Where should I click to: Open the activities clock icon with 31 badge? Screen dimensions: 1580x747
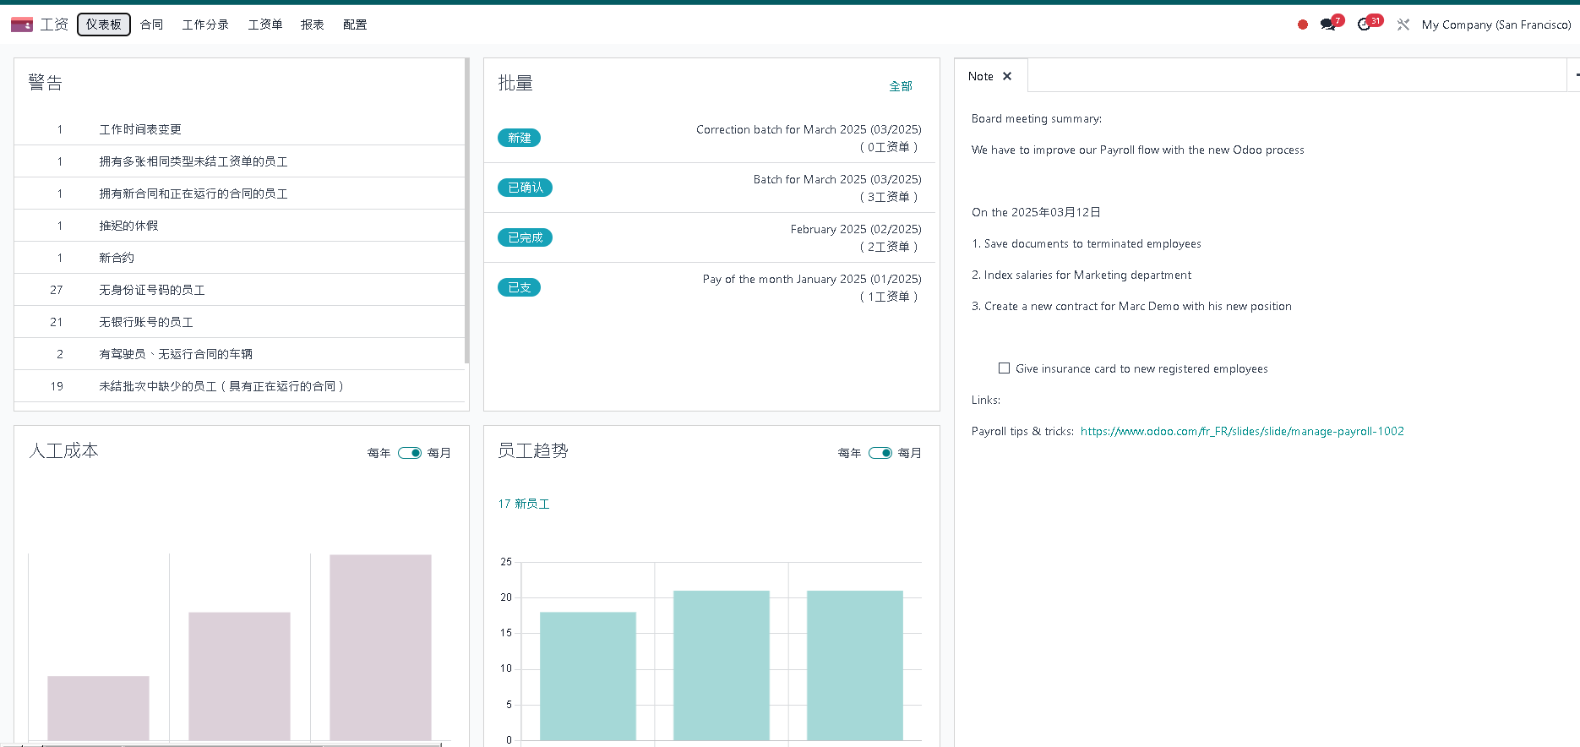pyautogui.click(x=1364, y=25)
